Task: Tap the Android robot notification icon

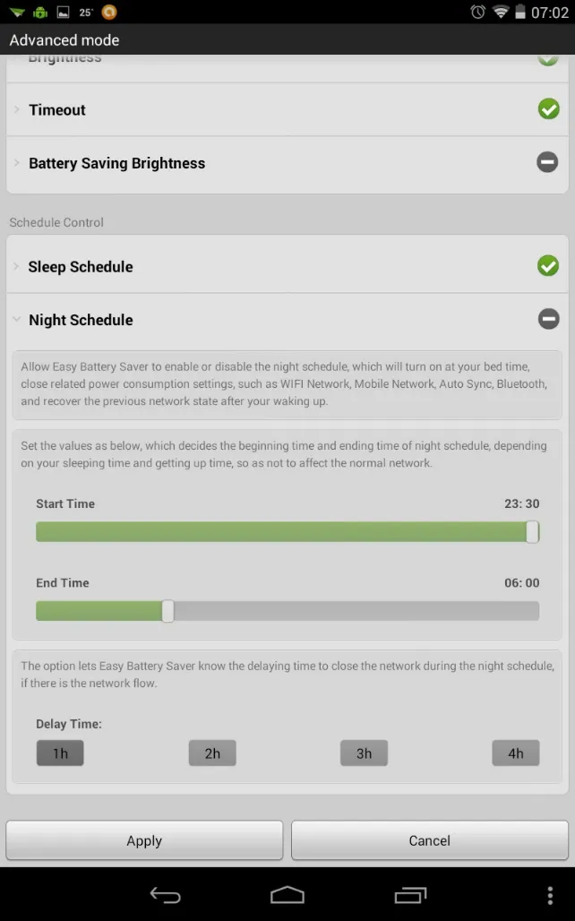Action: click(x=39, y=13)
